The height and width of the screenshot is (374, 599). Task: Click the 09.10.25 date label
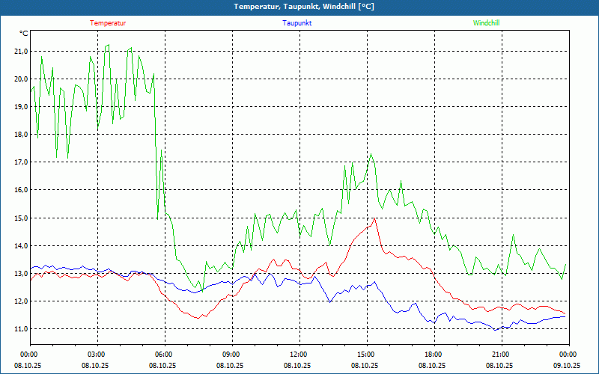(567, 365)
